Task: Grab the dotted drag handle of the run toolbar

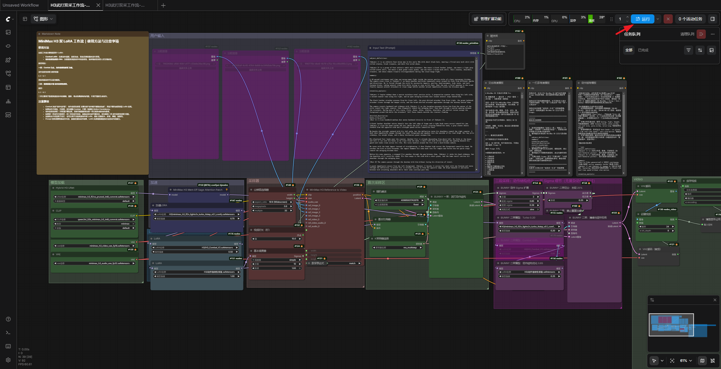Action: 611,19
